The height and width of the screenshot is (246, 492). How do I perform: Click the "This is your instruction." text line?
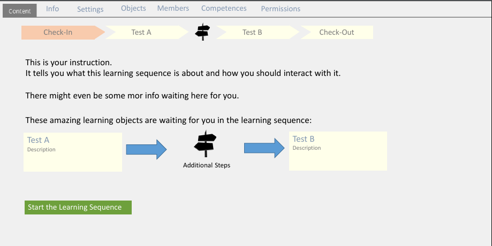click(x=69, y=63)
